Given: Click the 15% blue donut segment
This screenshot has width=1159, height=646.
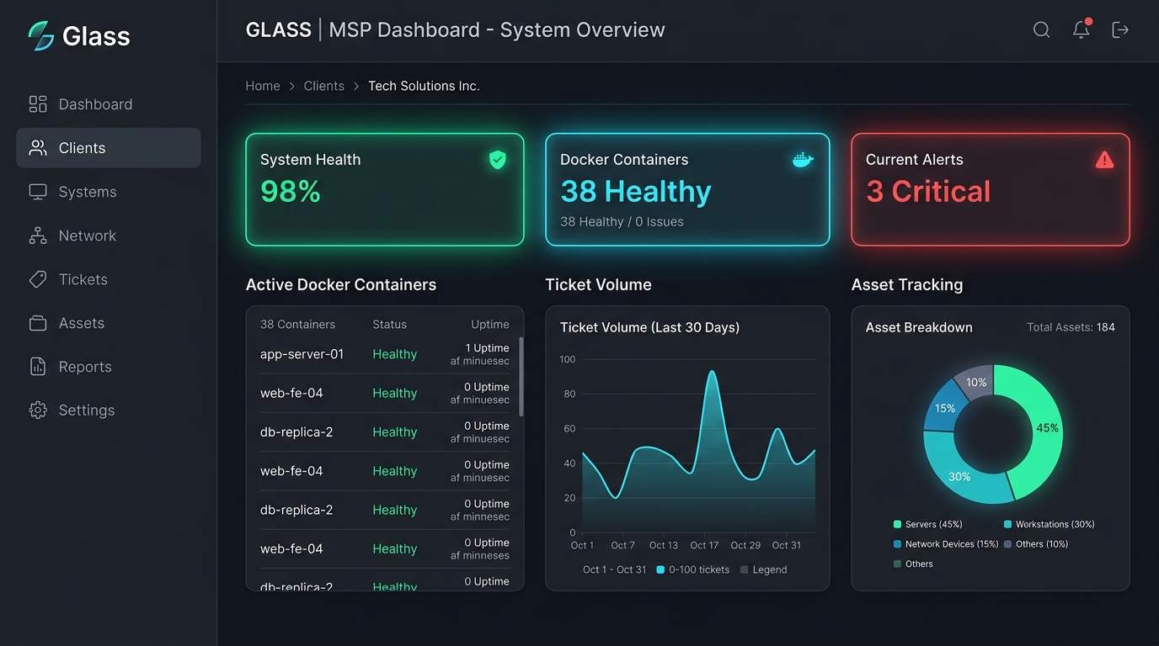Looking at the screenshot, I should (x=943, y=408).
